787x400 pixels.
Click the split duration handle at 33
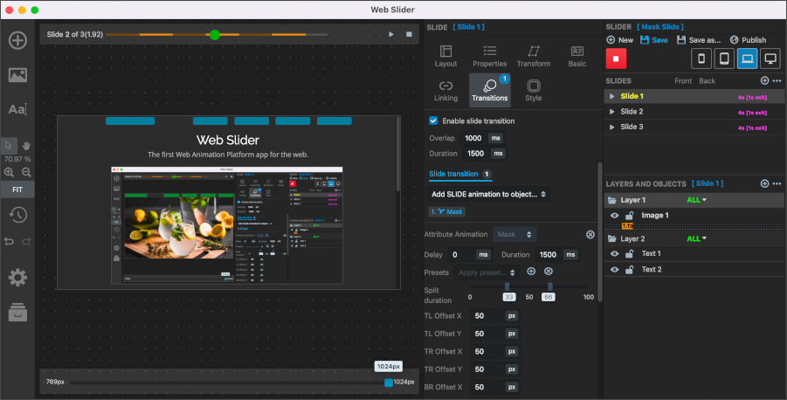pyautogui.click(x=507, y=286)
